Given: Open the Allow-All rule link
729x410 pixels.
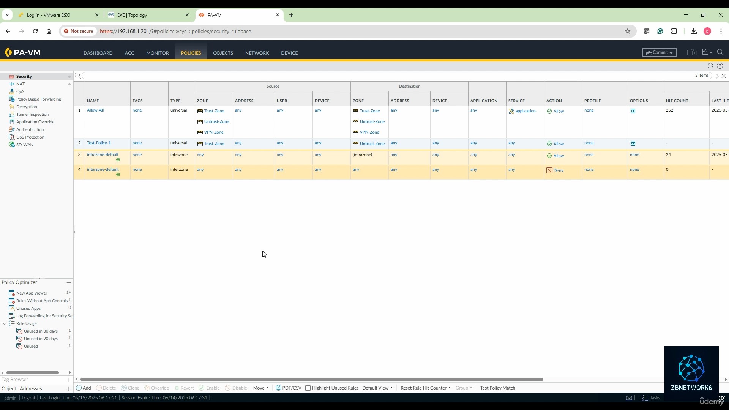Looking at the screenshot, I should 95,110.
